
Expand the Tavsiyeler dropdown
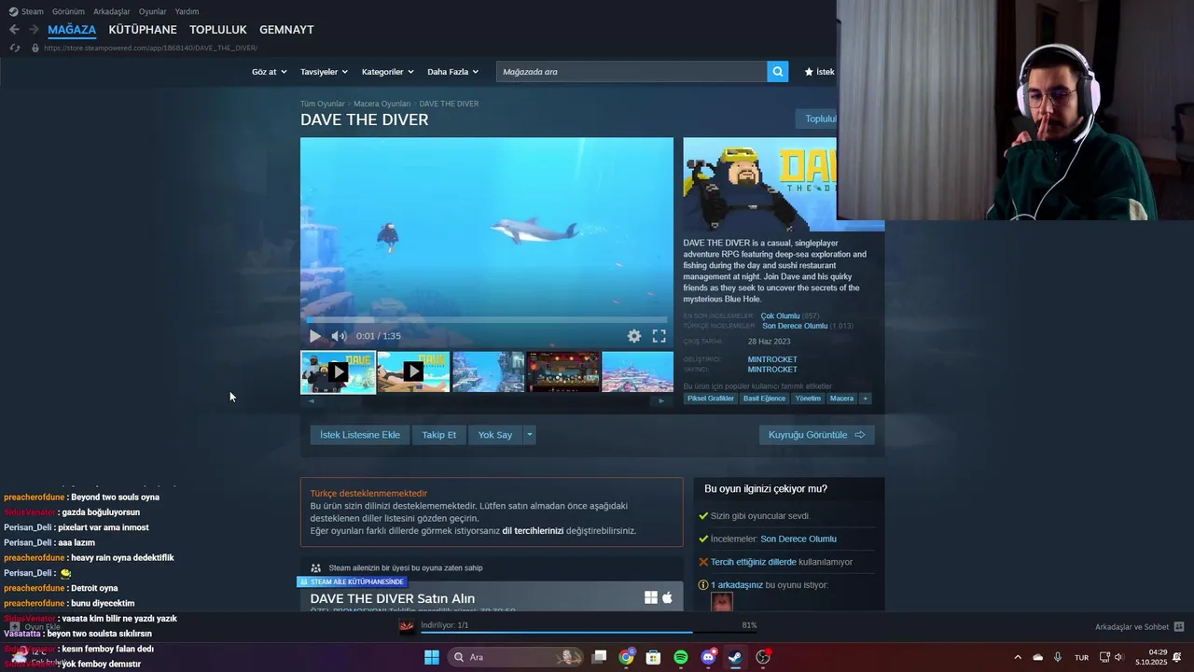(324, 72)
